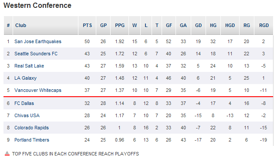The height and width of the screenshot is (162, 277).
Task: Open Colorado Rapids club link
Action: 31,128
